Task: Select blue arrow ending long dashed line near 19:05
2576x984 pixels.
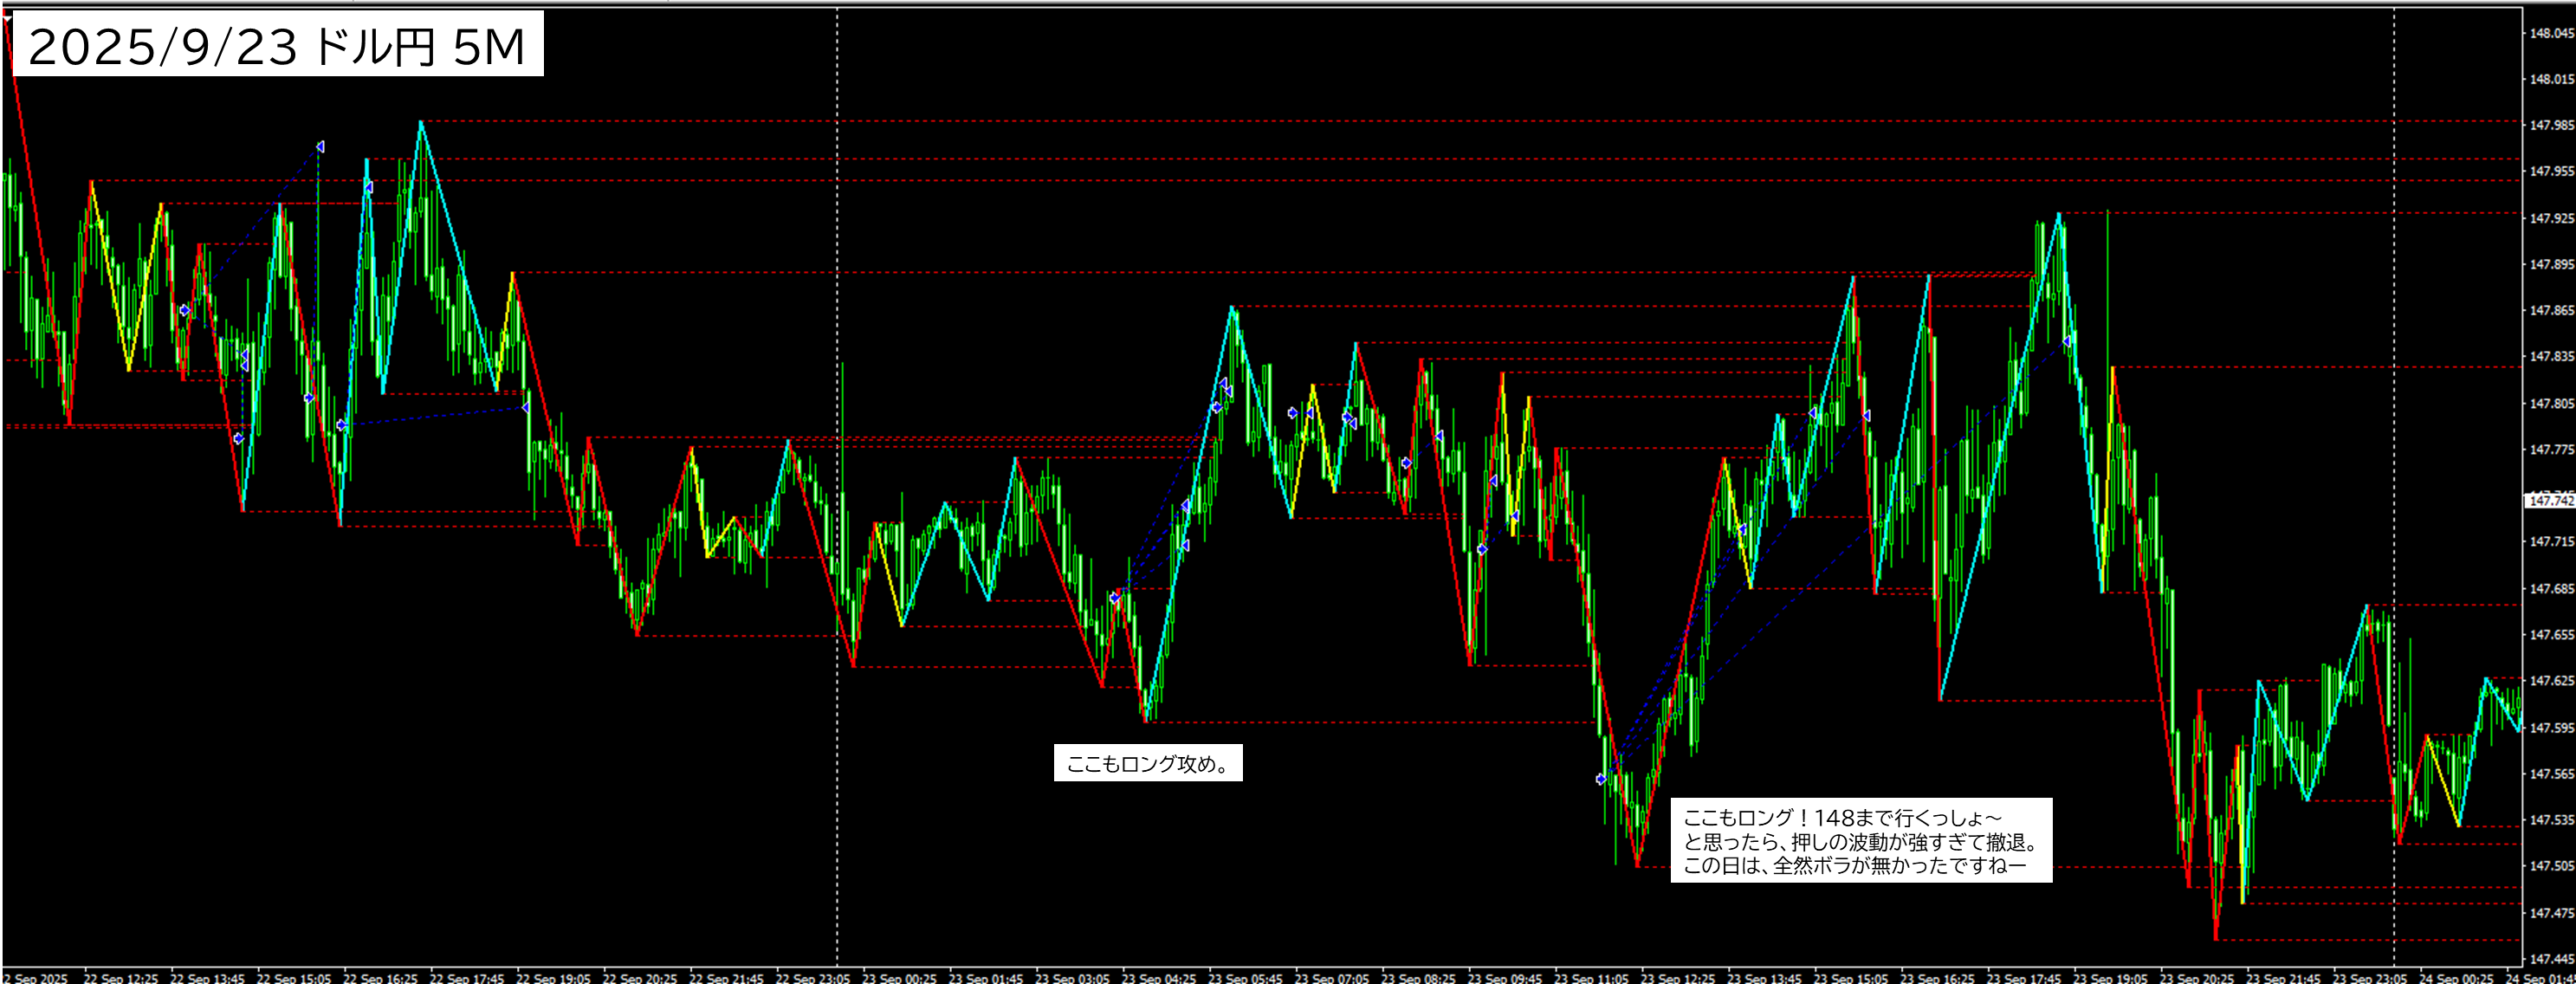Action: pyautogui.click(x=526, y=407)
